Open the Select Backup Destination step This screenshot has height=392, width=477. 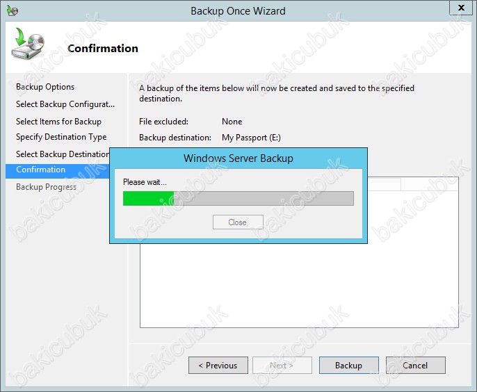(x=63, y=154)
